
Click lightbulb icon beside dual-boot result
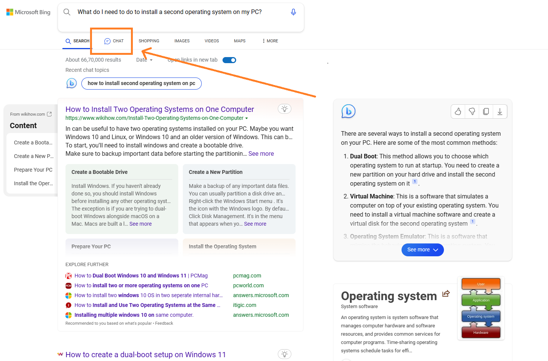click(x=285, y=354)
